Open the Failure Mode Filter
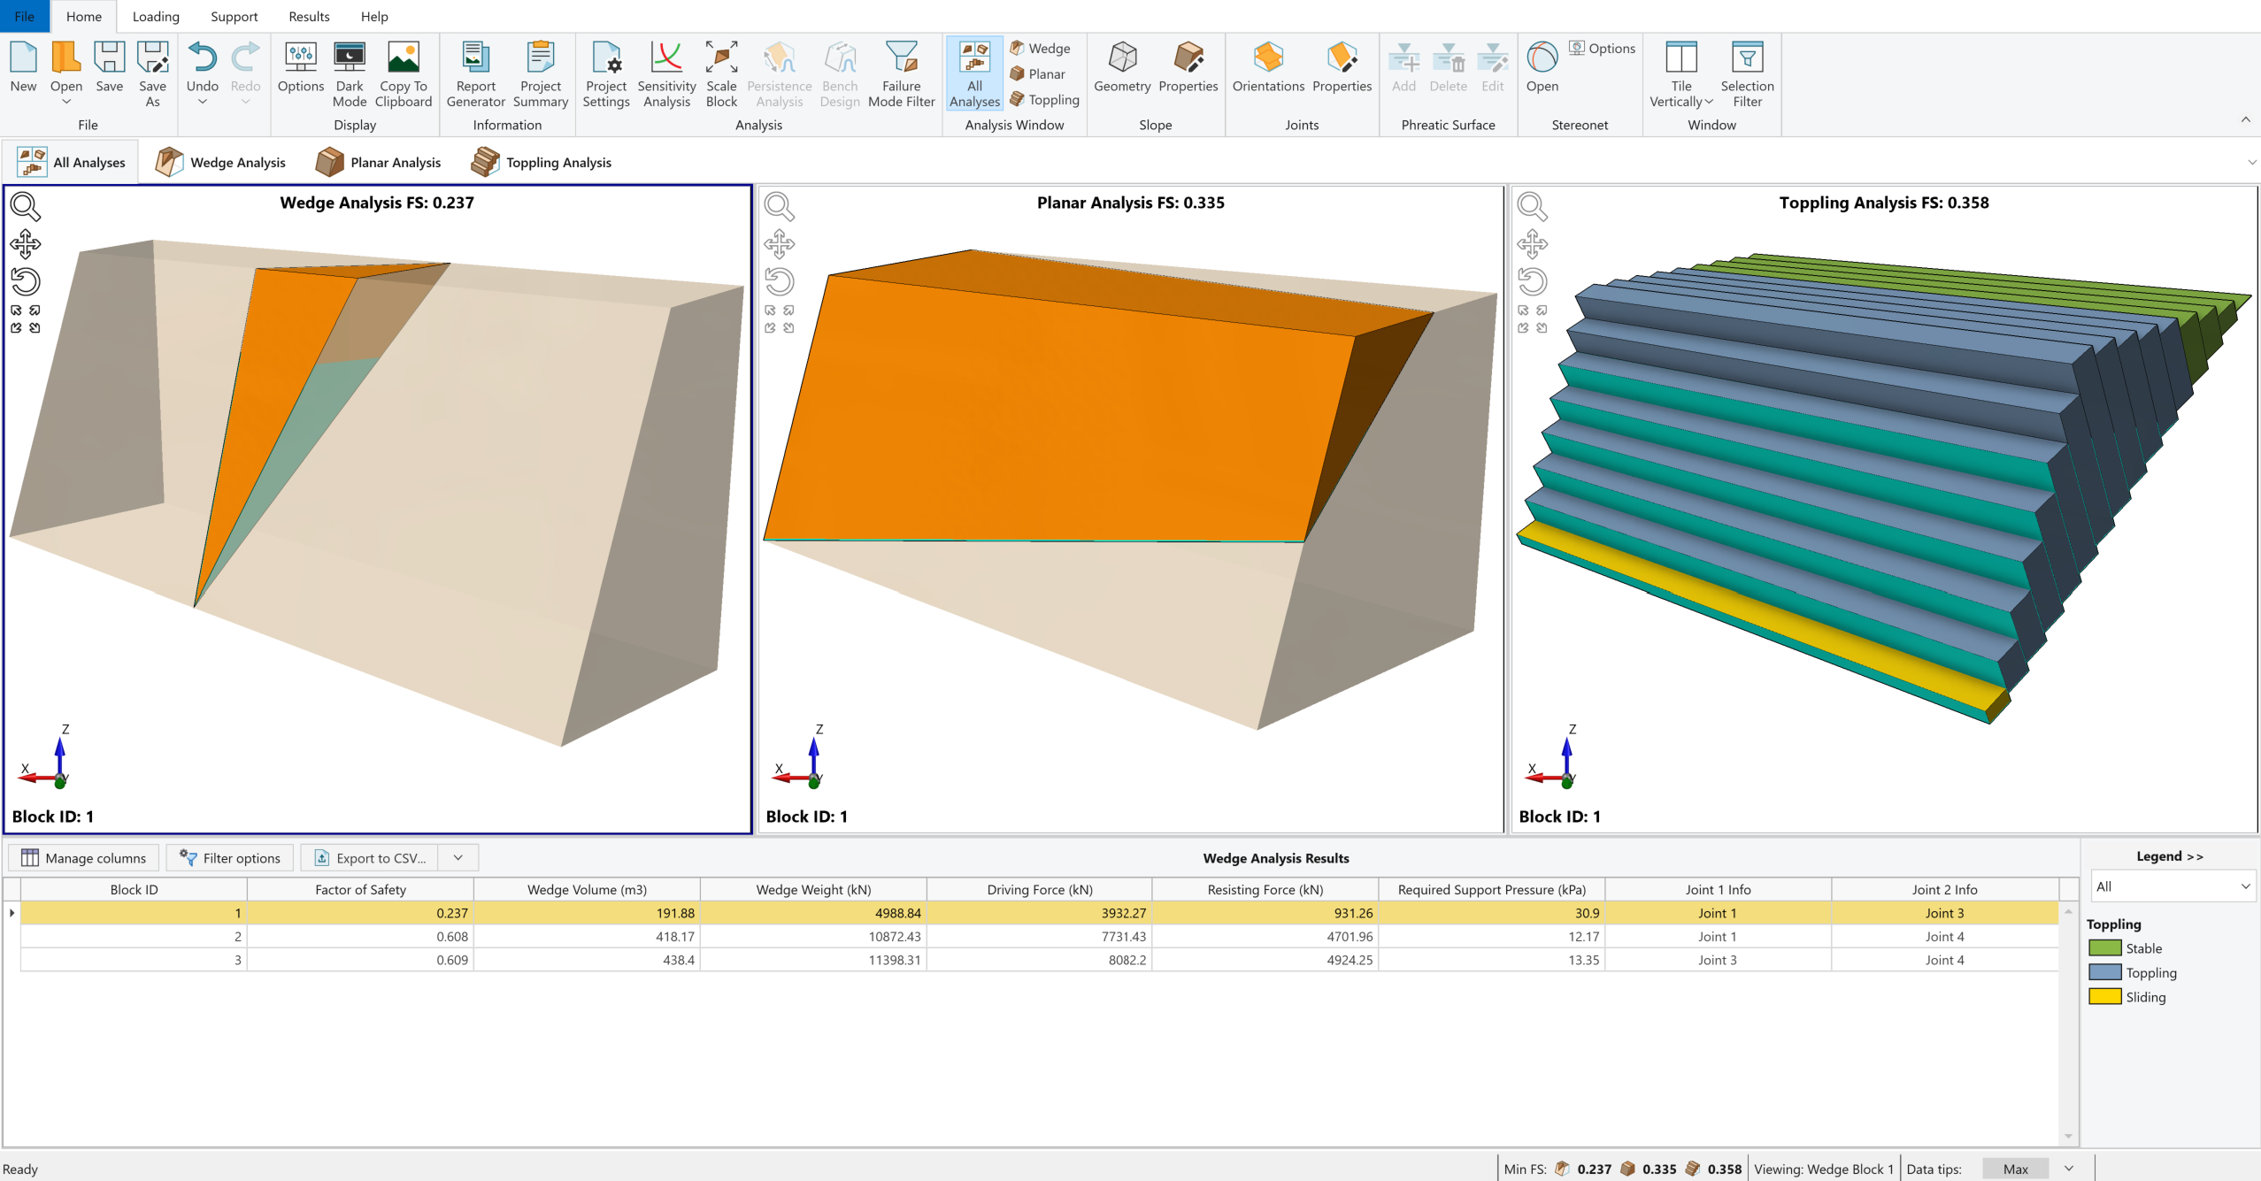The width and height of the screenshot is (2261, 1181). [x=902, y=73]
